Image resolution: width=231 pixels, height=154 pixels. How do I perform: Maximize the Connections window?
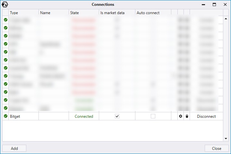[214, 4]
